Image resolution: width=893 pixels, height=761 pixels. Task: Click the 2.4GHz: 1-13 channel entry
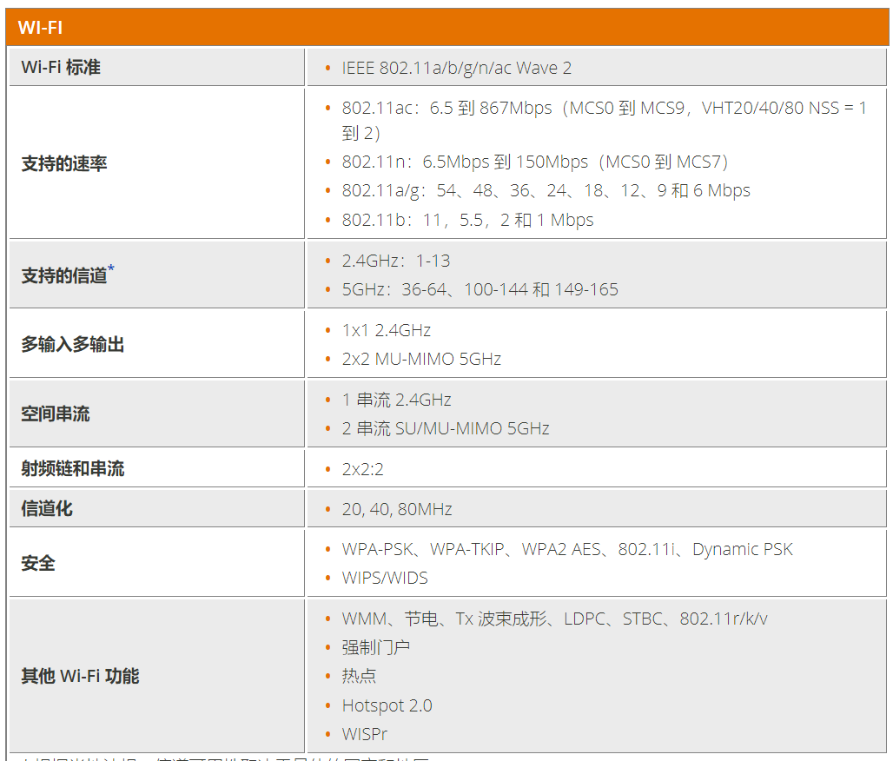pos(395,261)
